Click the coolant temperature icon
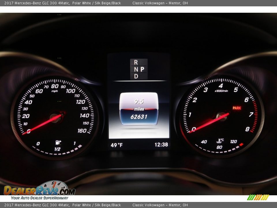 220,141
